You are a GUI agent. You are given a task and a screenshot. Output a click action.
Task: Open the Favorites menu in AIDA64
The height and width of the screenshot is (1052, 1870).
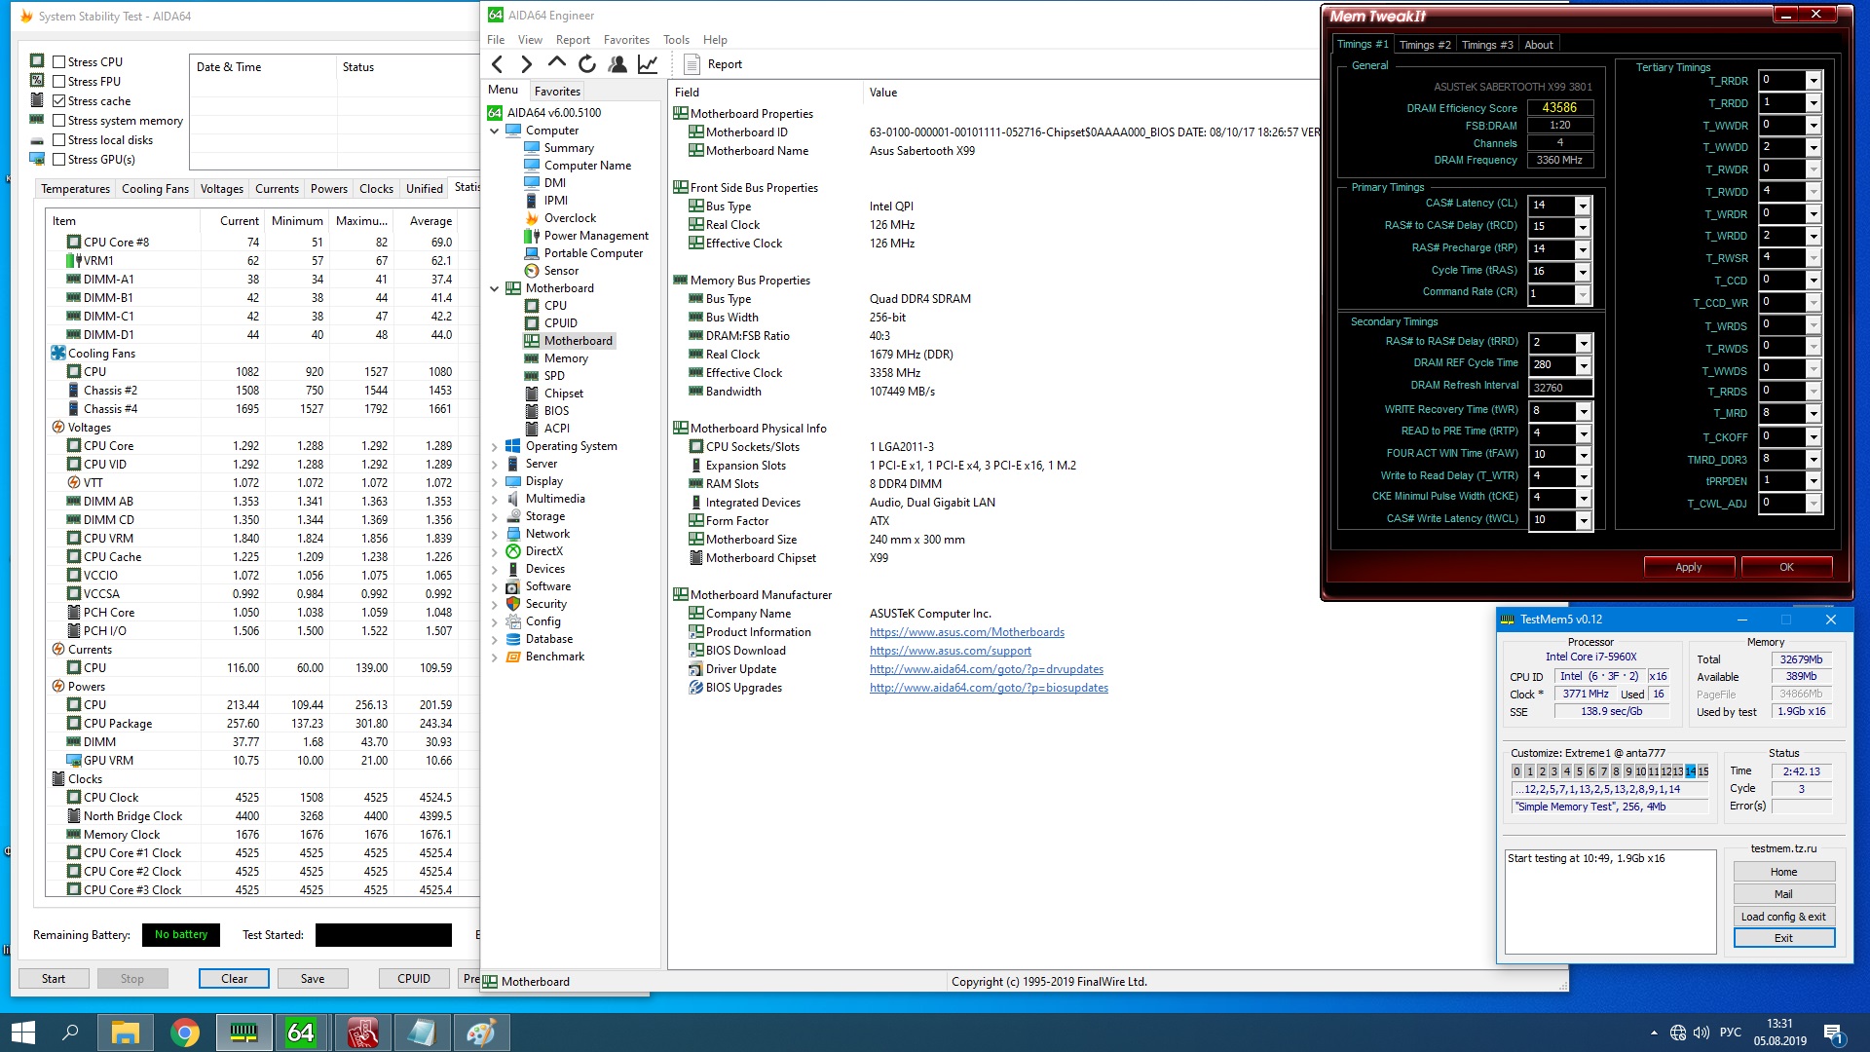625,40
